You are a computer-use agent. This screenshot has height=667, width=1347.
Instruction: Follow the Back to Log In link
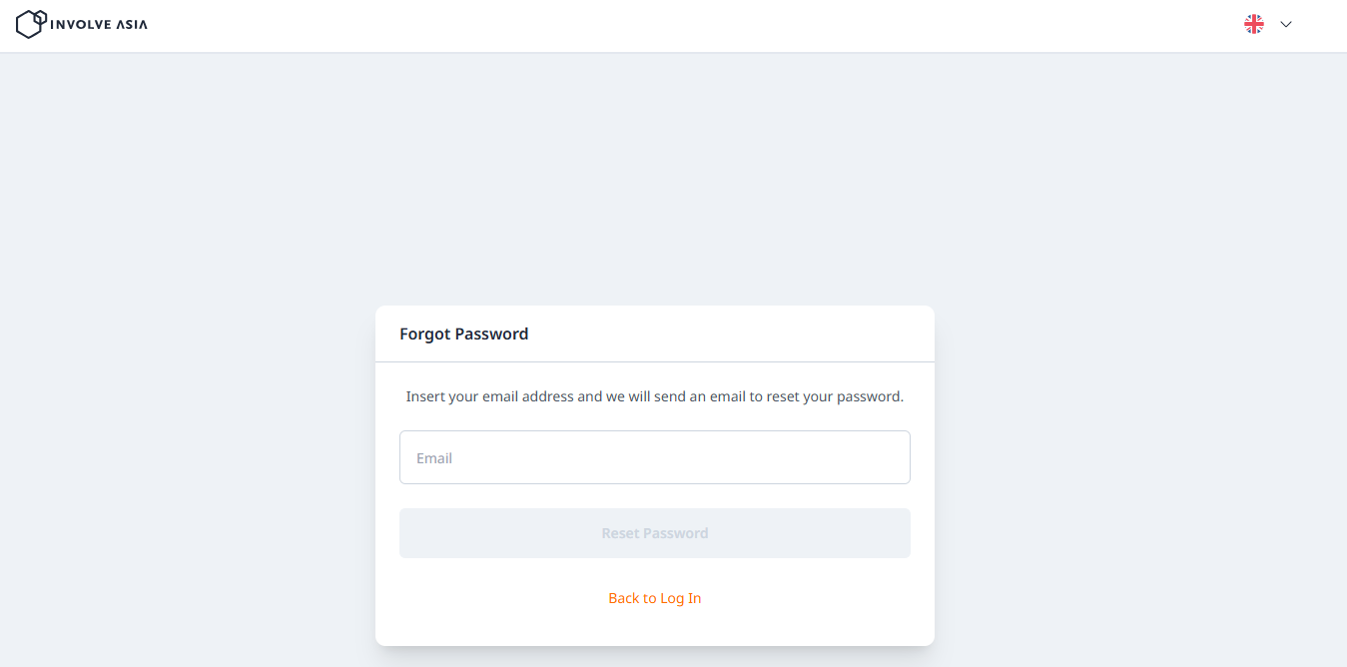(654, 598)
